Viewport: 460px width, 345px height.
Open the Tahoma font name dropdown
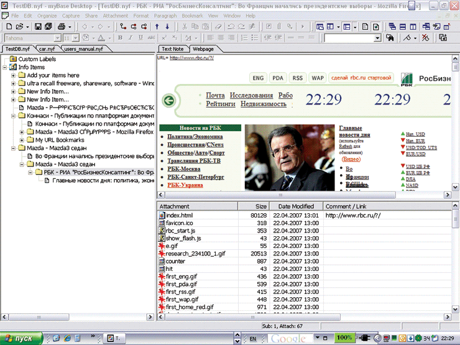point(57,38)
